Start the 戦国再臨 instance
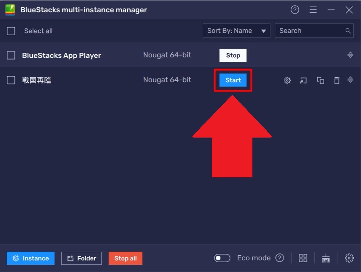This screenshot has width=361, height=272. (x=233, y=80)
